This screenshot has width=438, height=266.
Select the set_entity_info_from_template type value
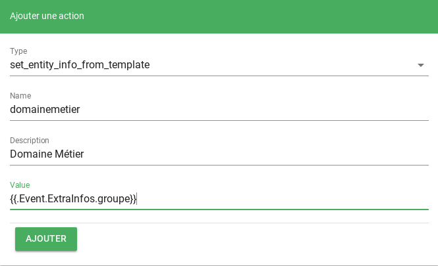click(80, 65)
